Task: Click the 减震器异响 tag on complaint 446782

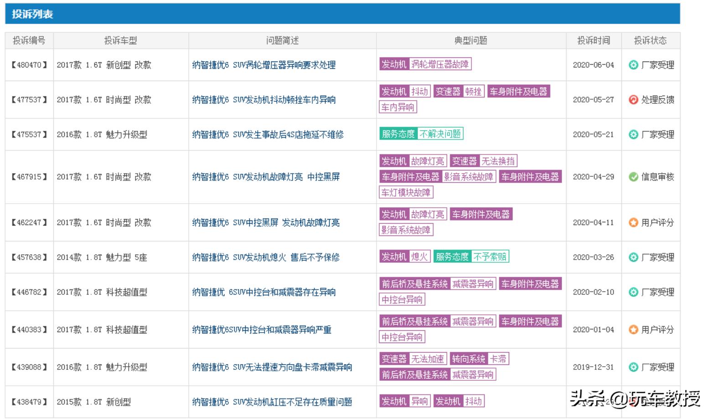Action: tap(473, 283)
